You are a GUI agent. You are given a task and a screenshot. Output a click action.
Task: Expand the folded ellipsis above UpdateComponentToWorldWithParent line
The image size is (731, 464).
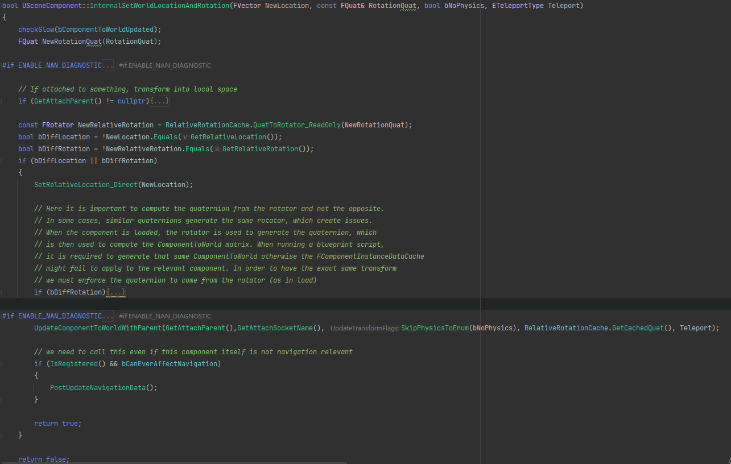coord(108,316)
